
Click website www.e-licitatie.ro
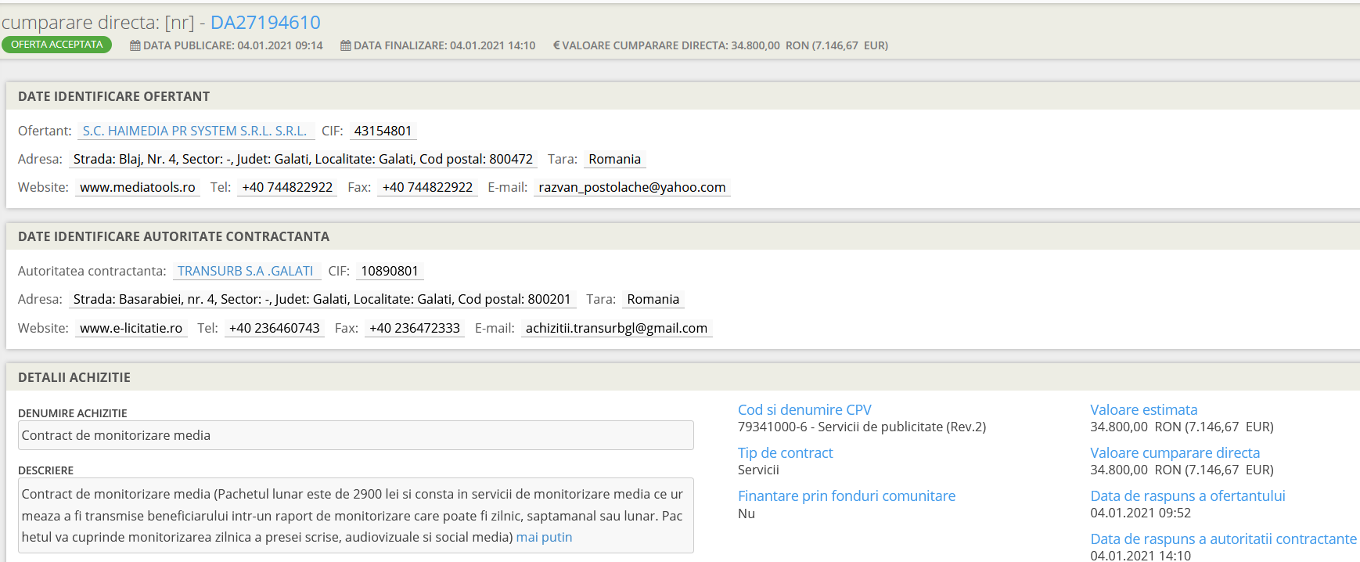point(131,328)
